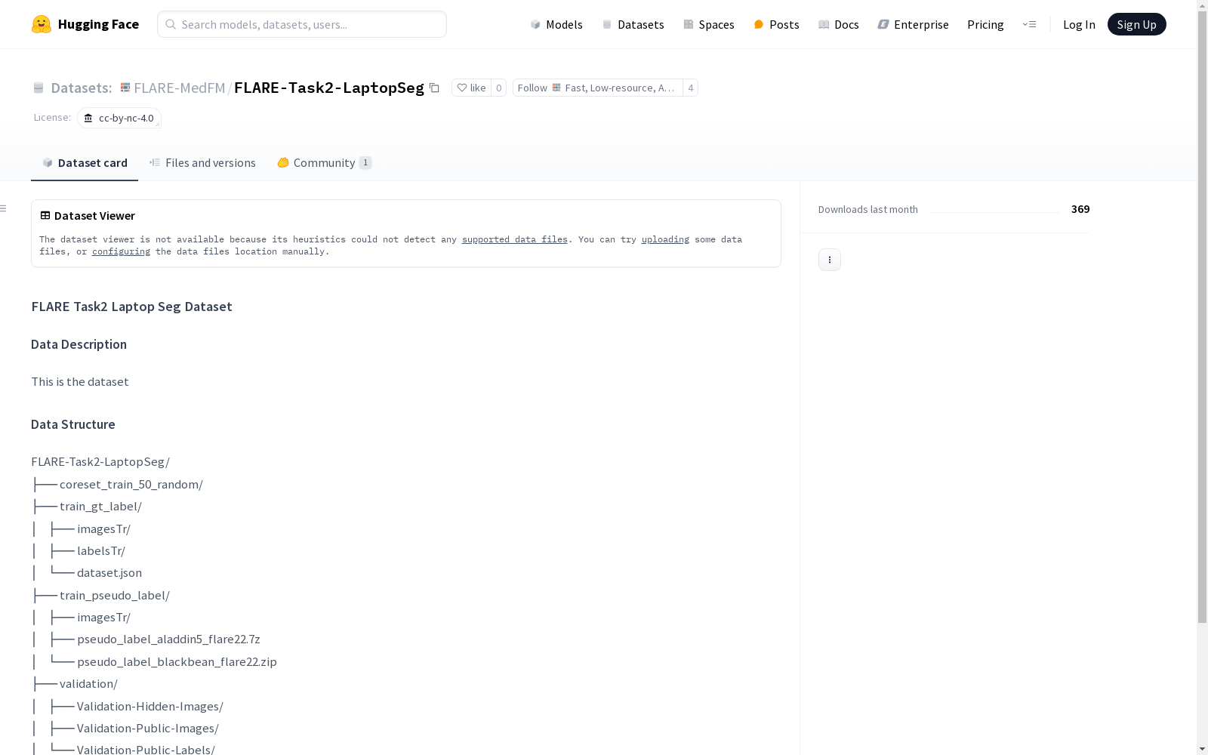
Task: Switch to Files and versions tab
Action: click(x=202, y=162)
